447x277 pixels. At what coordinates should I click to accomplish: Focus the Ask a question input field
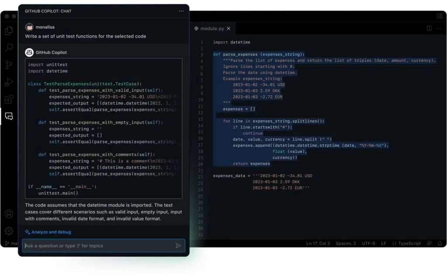point(104,246)
